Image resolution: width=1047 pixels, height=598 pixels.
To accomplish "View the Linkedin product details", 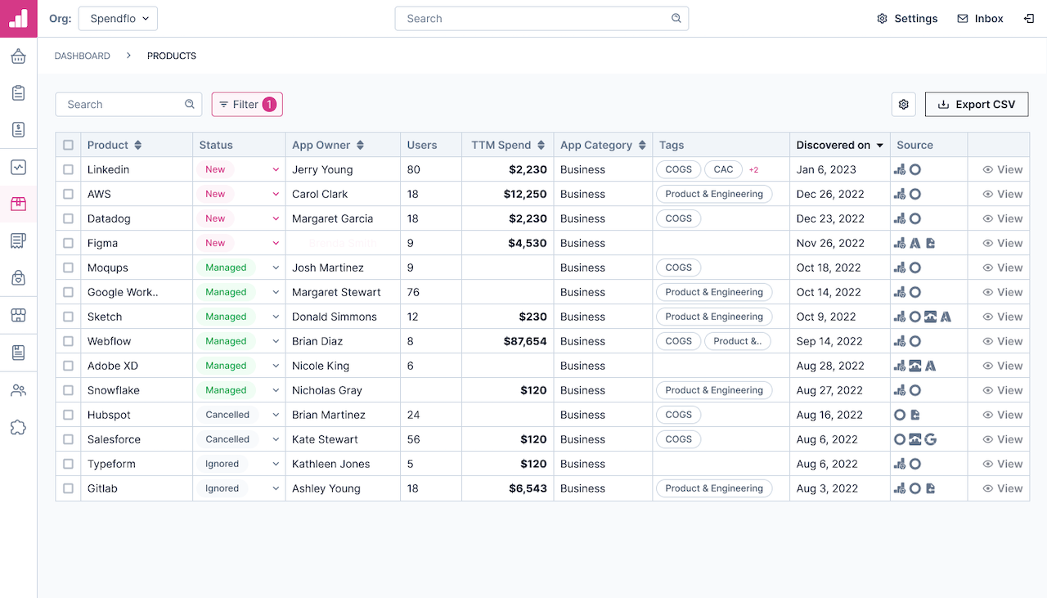I will [x=1003, y=169].
